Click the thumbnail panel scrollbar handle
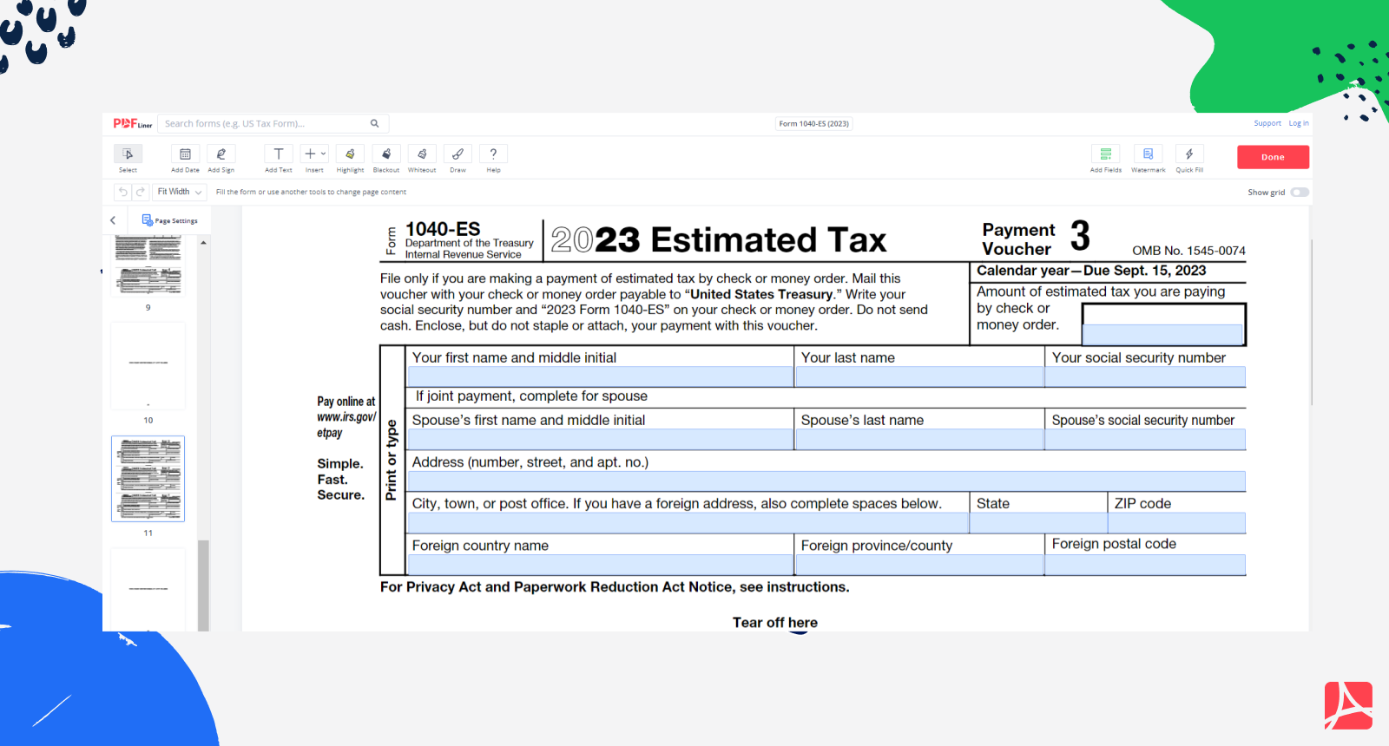 tap(203, 586)
